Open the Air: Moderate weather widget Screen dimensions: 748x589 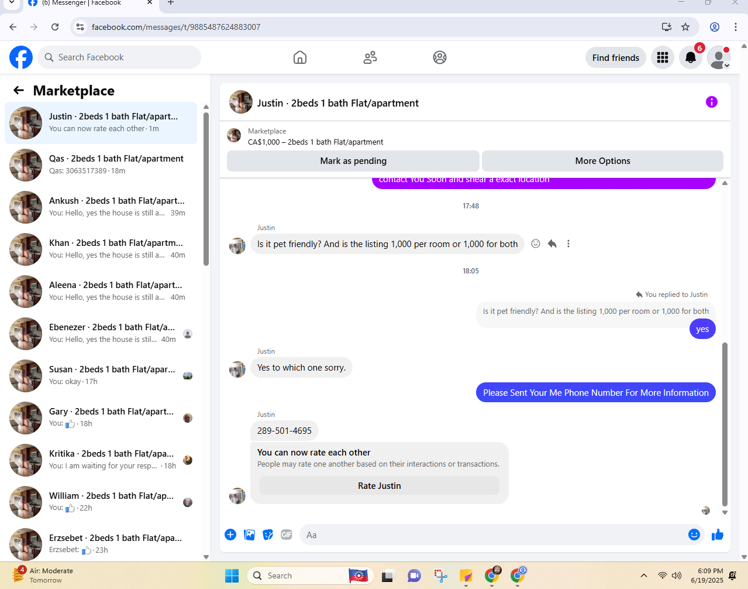[x=43, y=576]
